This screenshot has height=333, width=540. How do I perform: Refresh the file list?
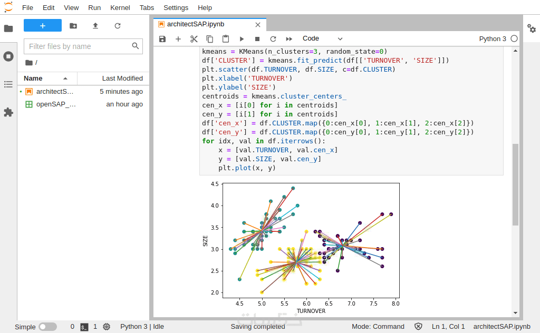coord(118,26)
